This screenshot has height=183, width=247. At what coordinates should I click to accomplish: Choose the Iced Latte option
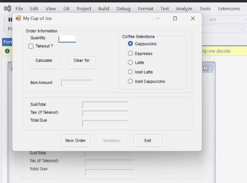click(130, 72)
